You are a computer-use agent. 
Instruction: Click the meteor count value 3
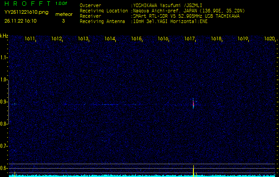[63, 21]
